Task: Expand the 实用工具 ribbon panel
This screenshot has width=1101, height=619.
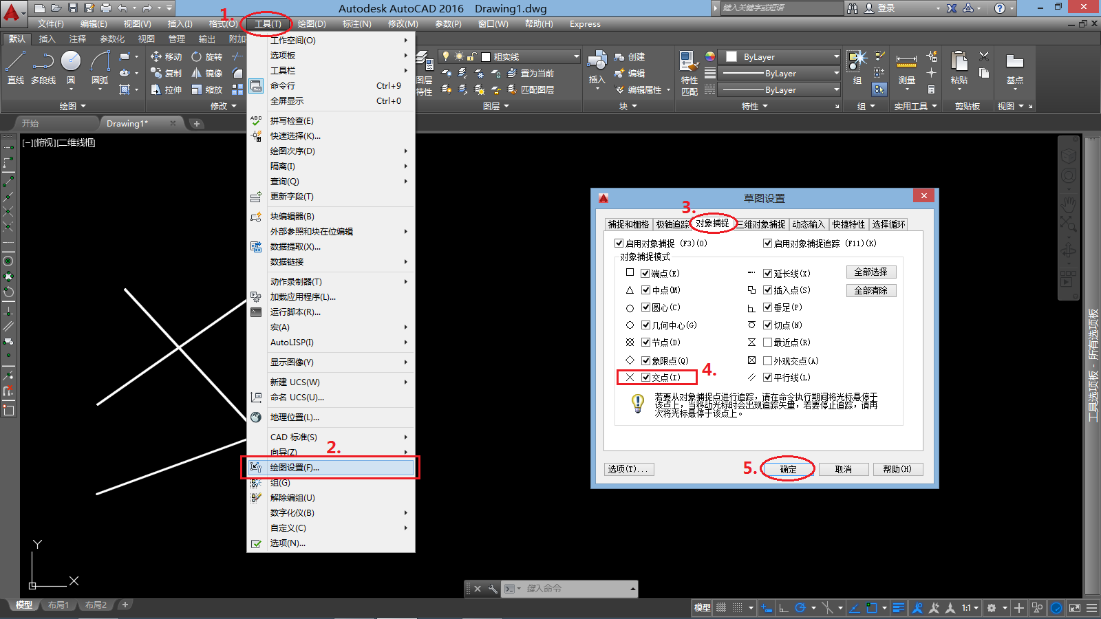Action: (x=916, y=106)
